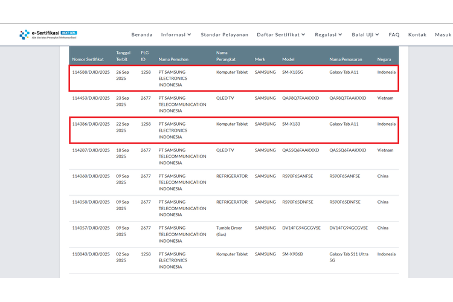Viewport: 453px width, 302px height.
Task: Click the 26 Sep 2025 date cell
Action: point(123,75)
